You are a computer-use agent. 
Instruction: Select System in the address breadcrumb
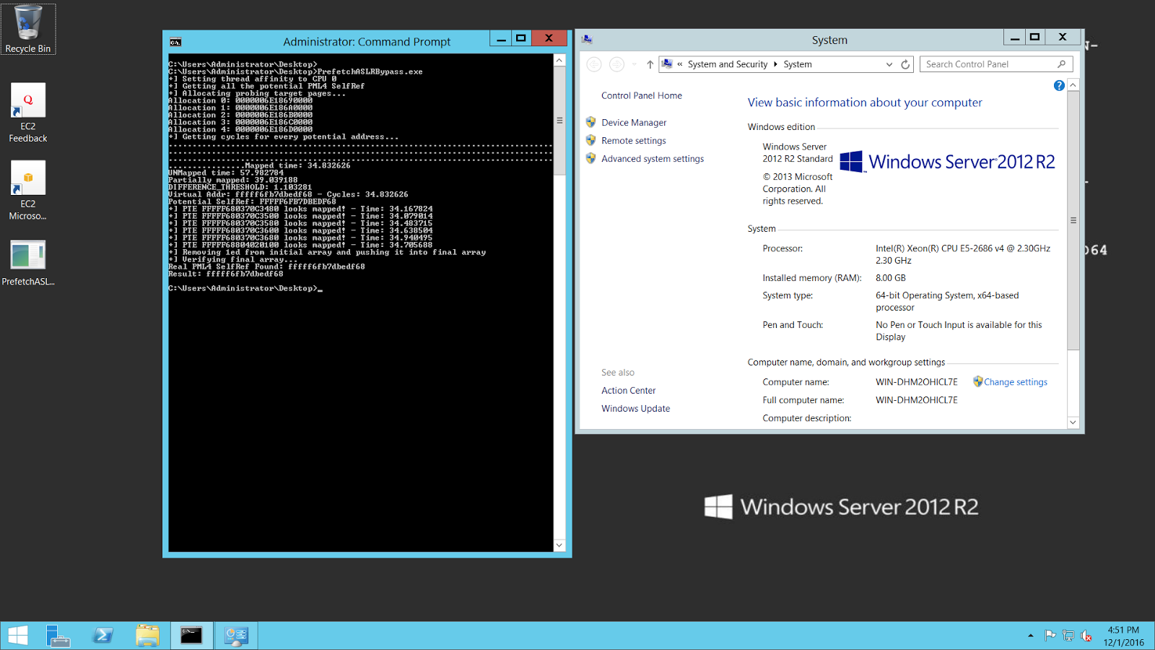point(798,64)
